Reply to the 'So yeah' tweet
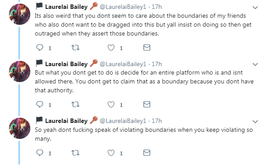Viewport: 269px width, 166px height. pyautogui.click(x=40, y=153)
